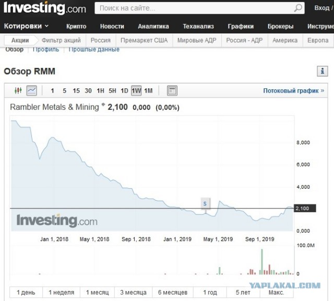Open the Потоковый график link

[x=293, y=91]
